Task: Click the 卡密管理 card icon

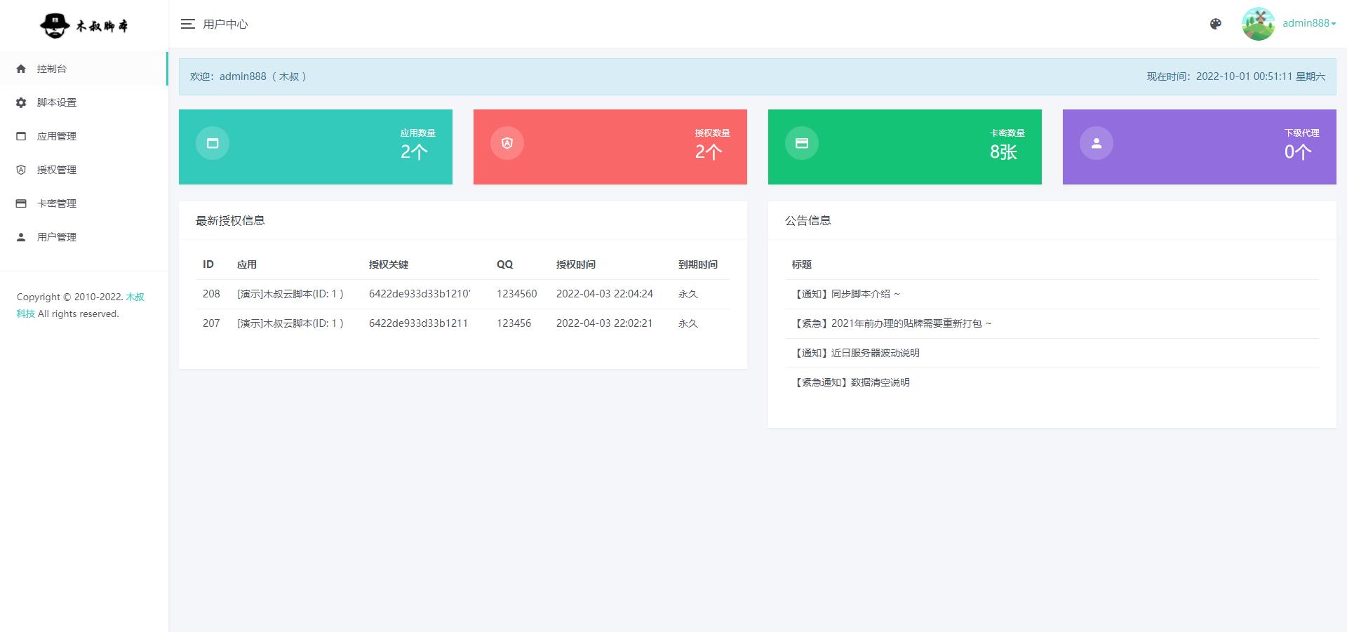Action: click(21, 203)
